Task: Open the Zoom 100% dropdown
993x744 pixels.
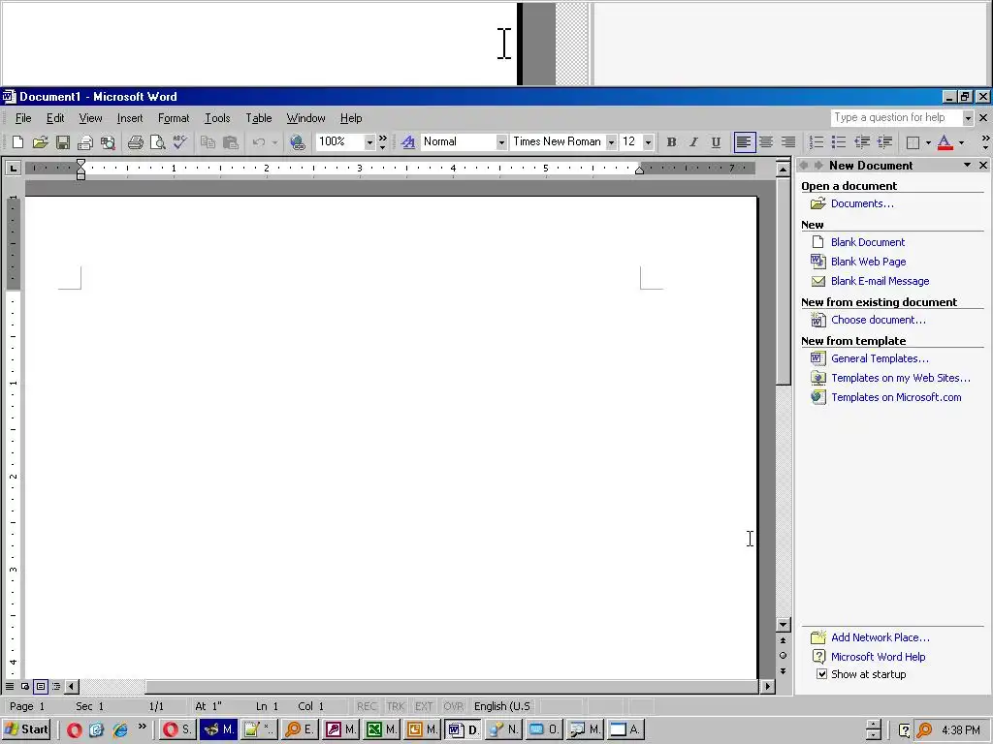Action: pyautogui.click(x=369, y=142)
